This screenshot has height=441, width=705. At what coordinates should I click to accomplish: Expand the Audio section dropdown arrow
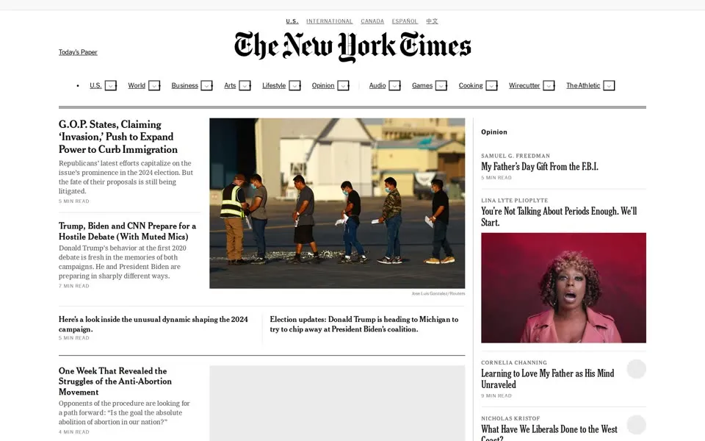pos(394,85)
